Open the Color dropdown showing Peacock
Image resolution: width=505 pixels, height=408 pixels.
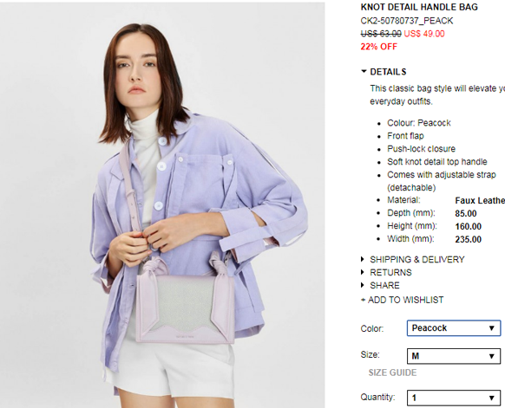click(x=454, y=328)
